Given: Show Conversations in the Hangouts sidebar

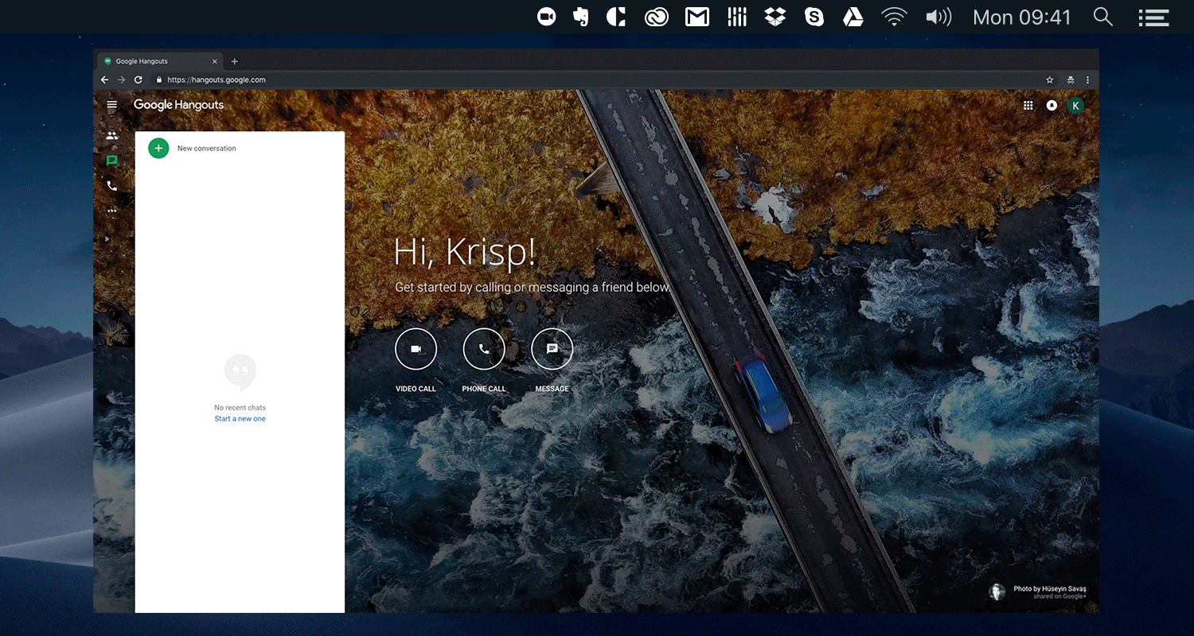Looking at the screenshot, I should pyautogui.click(x=112, y=161).
